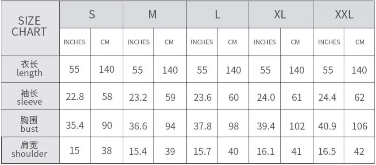Click the 38 shoulder centimeter cell

coord(106,151)
